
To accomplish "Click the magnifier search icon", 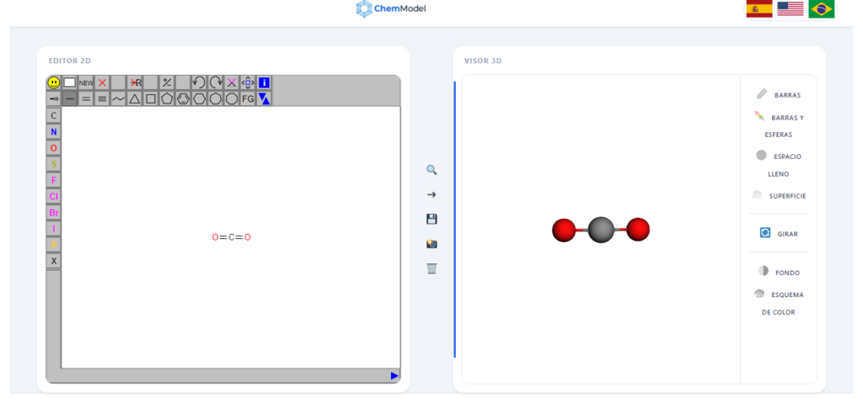I will coord(431,170).
